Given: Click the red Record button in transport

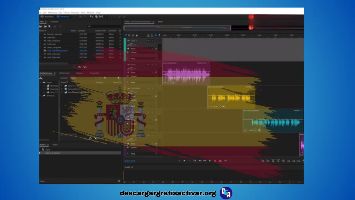Looking at the screenshot, I should (215, 161).
